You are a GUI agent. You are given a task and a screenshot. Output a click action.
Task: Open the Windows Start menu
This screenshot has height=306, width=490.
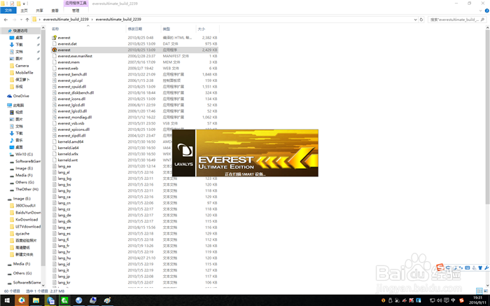tap(7, 300)
